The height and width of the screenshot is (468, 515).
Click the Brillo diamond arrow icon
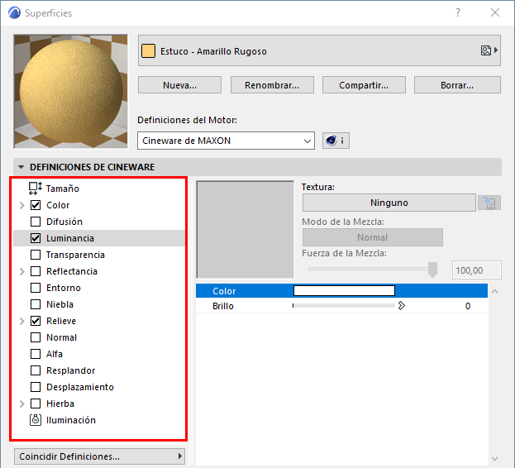point(402,306)
